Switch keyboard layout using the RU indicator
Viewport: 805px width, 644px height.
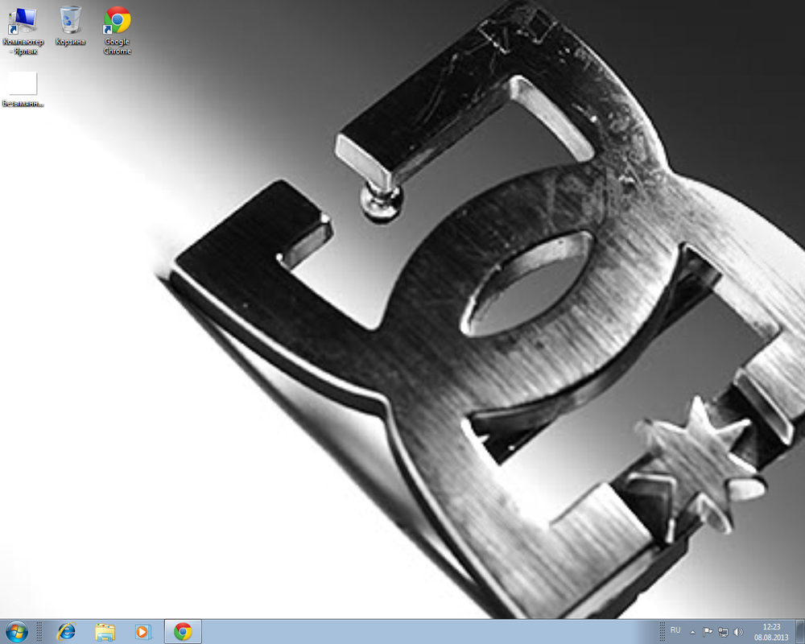pos(675,631)
